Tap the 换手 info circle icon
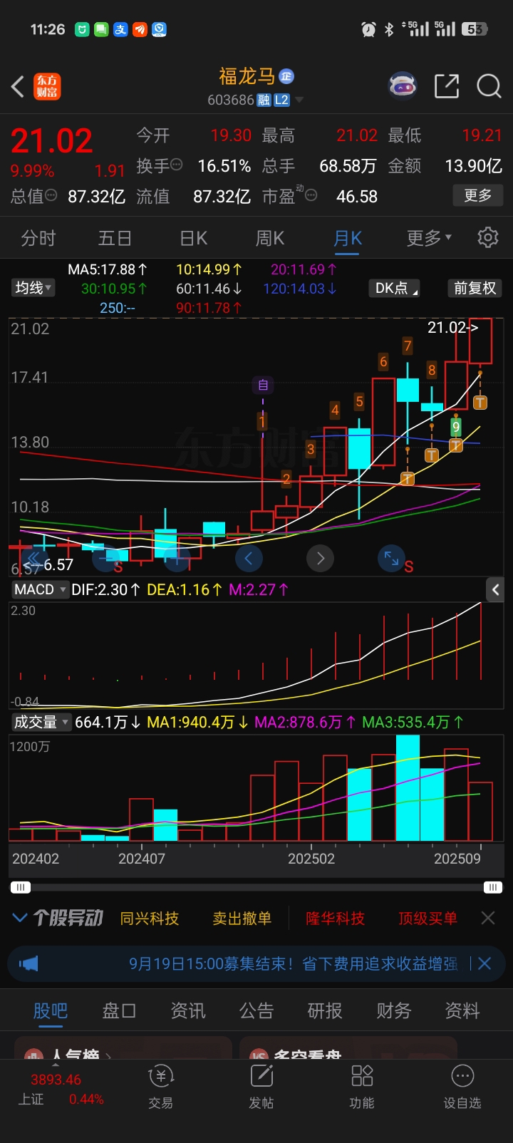The image size is (513, 1143). 176,165
